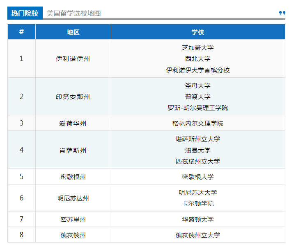This screenshot has width=296, height=245.
Task: Click 伊利诺伊大学香槟分校 entry
Action: pyautogui.click(x=198, y=70)
